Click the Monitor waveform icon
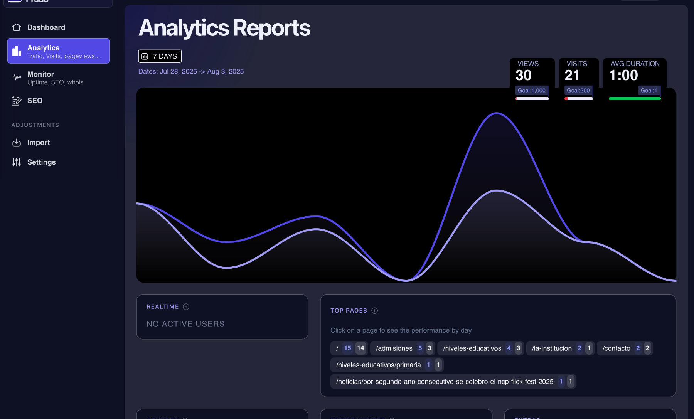Viewport: 694px width, 419px height. 17,77
